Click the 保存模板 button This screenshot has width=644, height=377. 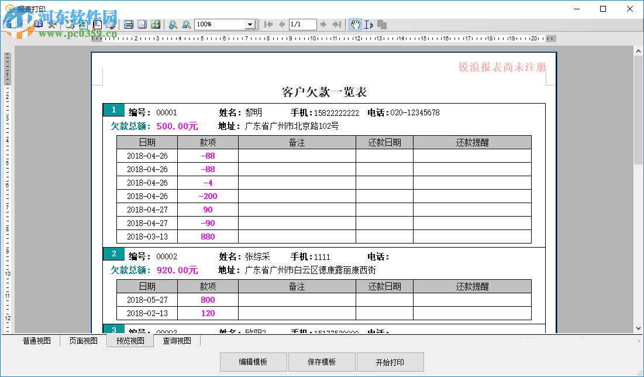tap(321, 362)
